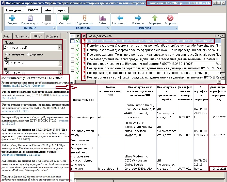
Task: Click the horizontal scrollbar right arrow
Action: tap(219, 82)
